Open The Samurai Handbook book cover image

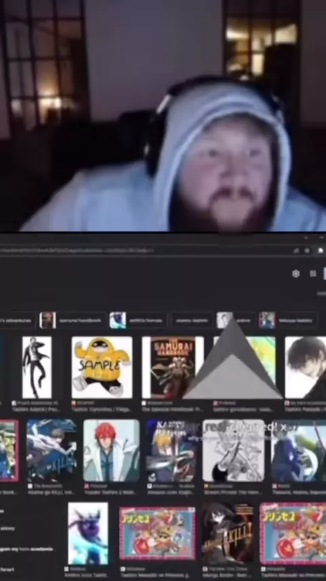pyautogui.click(x=173, y=367)
